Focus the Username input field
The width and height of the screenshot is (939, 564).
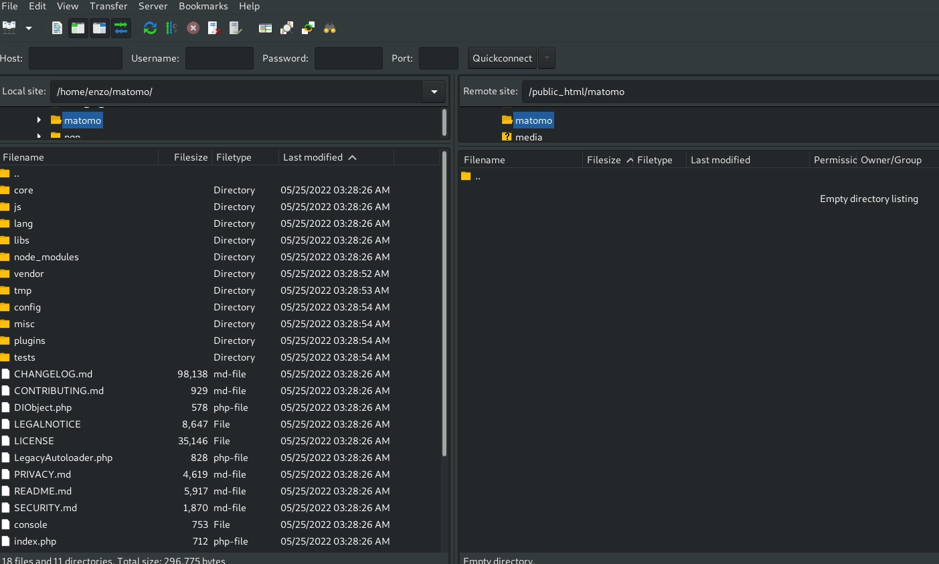pyautogui.click(x=220, y=58)
